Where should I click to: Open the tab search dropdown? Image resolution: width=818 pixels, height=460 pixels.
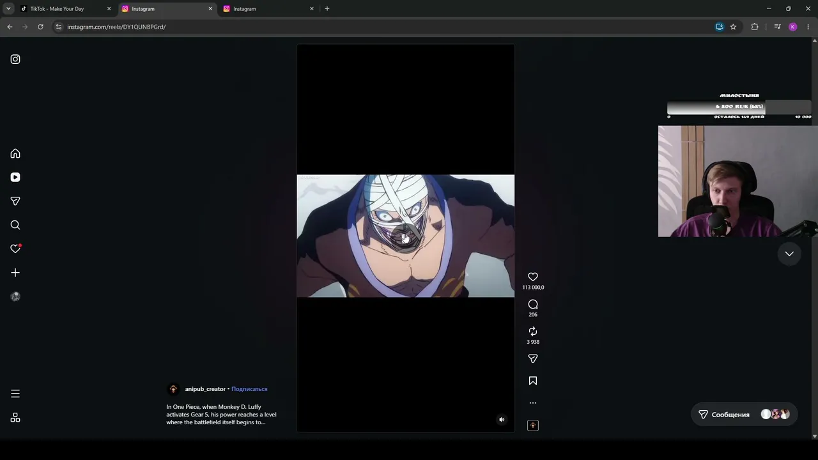coord(8,9)
